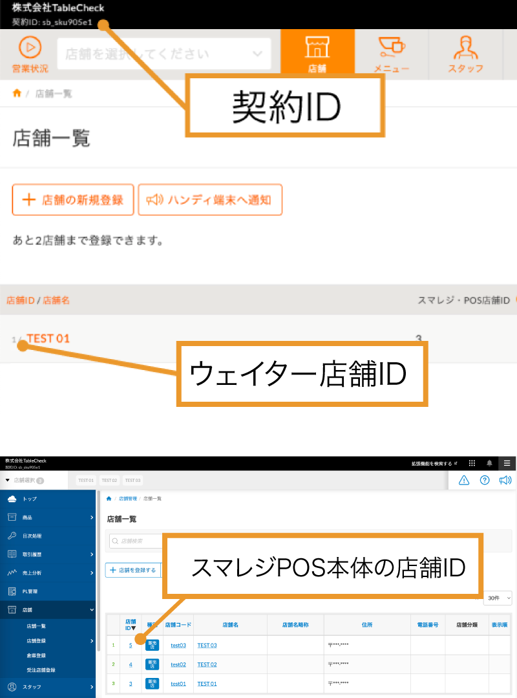This screenshot has height=698, width=517.
Task: Expand the sidebar スタッフ chevron
Action: tap(92, 687)
